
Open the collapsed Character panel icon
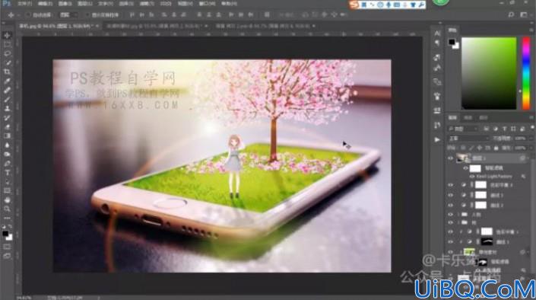pyautogui.click(x=437, y=34)
